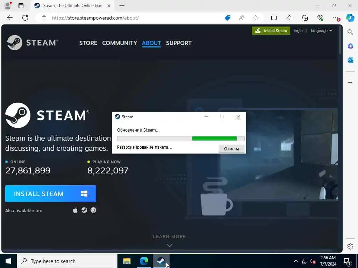The image size is (358, 268).
Task: Click the Отмена button in the Steam dialog
Action: (x=231, y=149)
